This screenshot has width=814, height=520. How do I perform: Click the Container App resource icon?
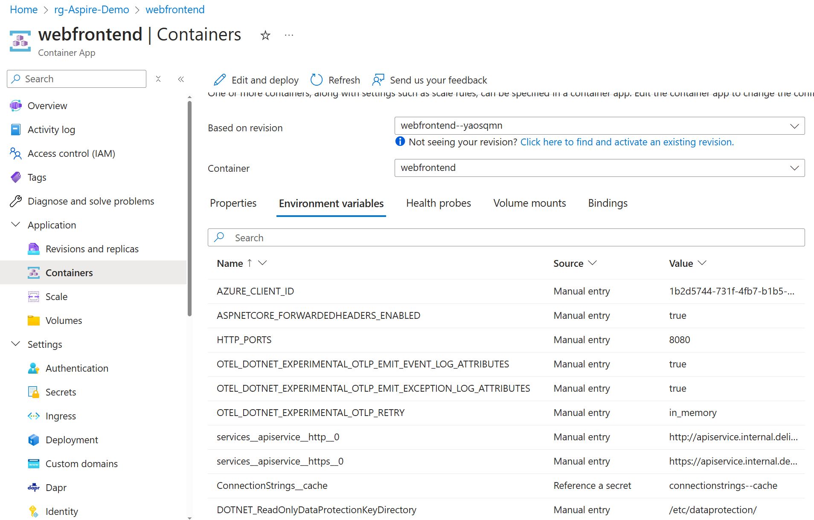20,41
